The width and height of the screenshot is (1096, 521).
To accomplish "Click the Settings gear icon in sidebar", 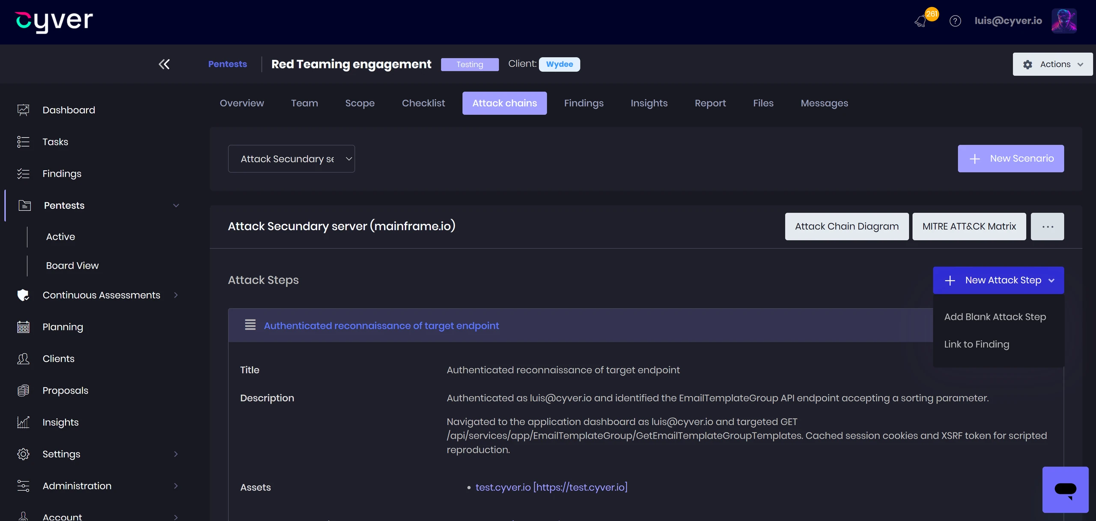I will coord(23,454).
